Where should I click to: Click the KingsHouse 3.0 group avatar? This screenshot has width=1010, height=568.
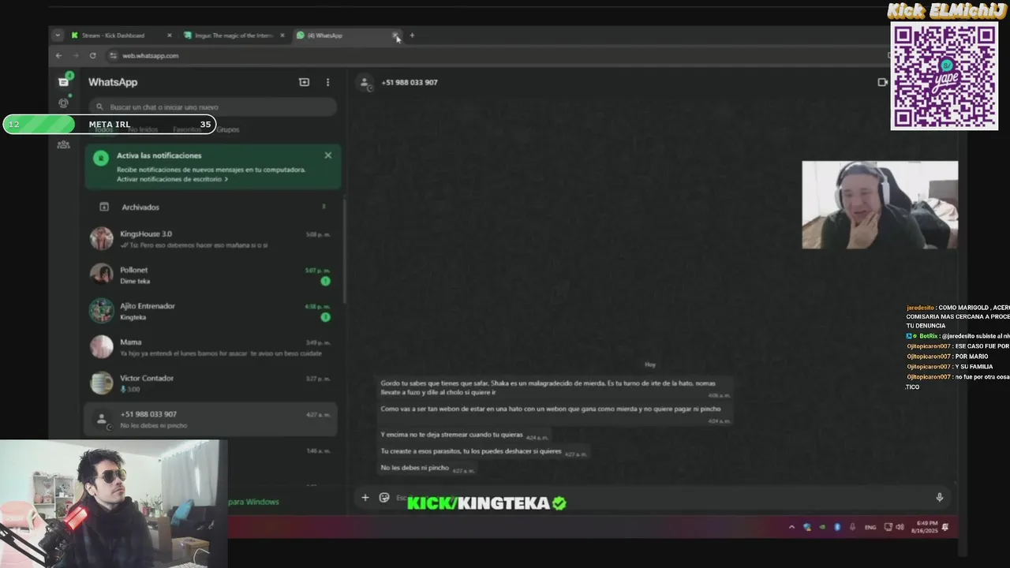(101, 238)
